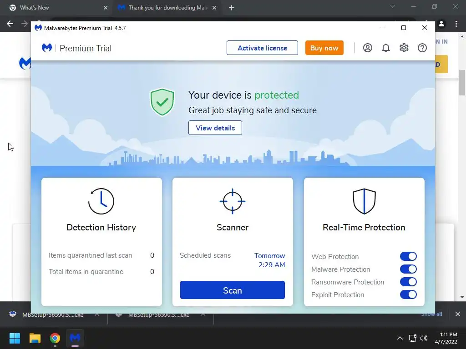Open File Explorer from taskbar
Image resolution: width=466 pixels, height=349 pixels.
[x=35, y=338]
